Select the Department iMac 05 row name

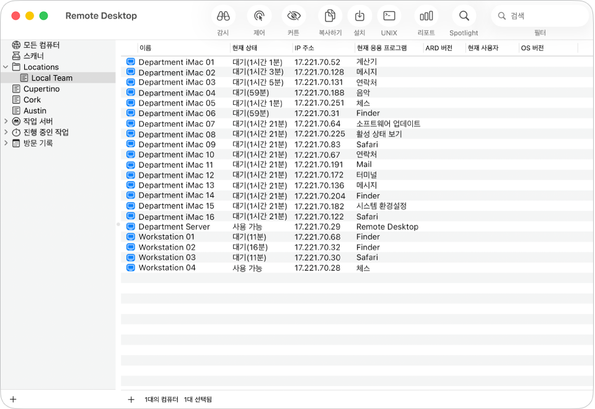(x=177, y=103)
